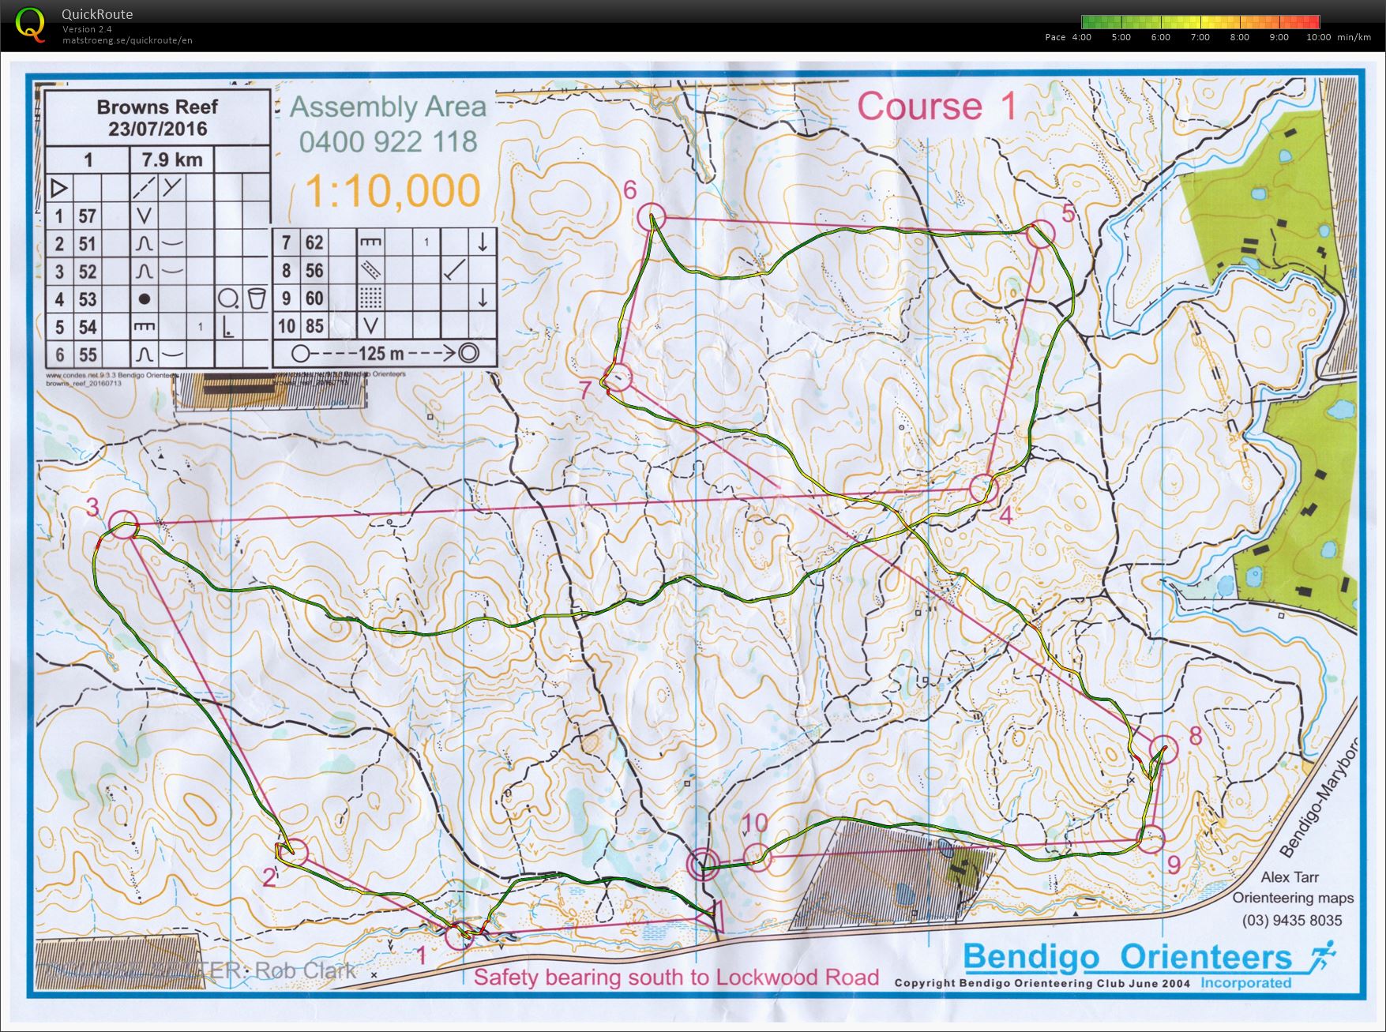The height and width of the screenshot is (1032, 1386).
Task: Click the red end of the pace legend
Action: (1313, 22)
